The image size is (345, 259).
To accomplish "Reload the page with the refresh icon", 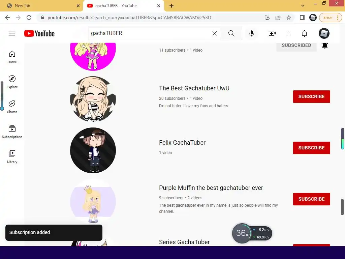I will click(x=29, y=18).
